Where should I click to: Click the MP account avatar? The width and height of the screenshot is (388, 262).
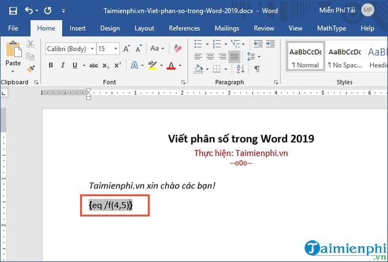pyautogui.click(x=368, y=10)
